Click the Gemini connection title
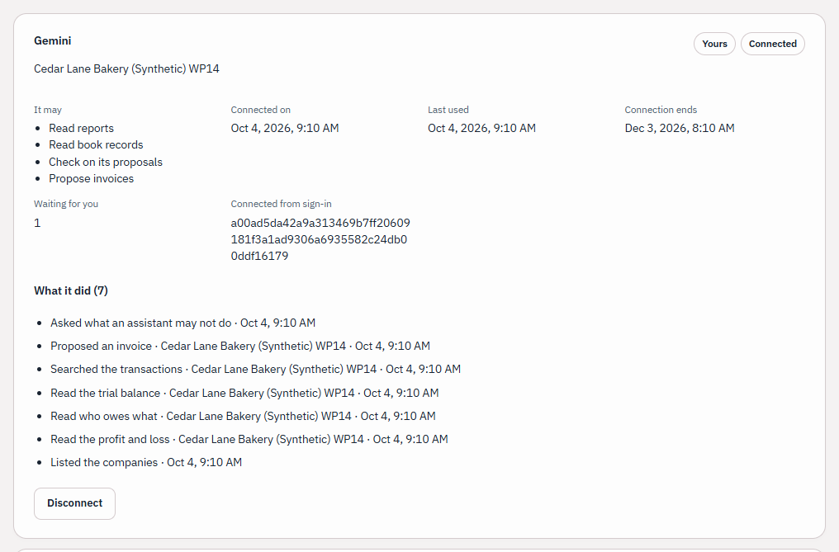Screen dimensions: 839x552 pyautogui.click(x=53, y=40)
